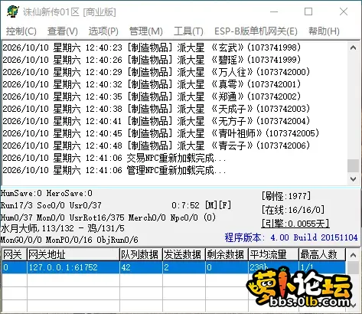Click gateway table scrollbar up arrow
The height and width of the screenshot is (314, 362).
coord(354,255)
